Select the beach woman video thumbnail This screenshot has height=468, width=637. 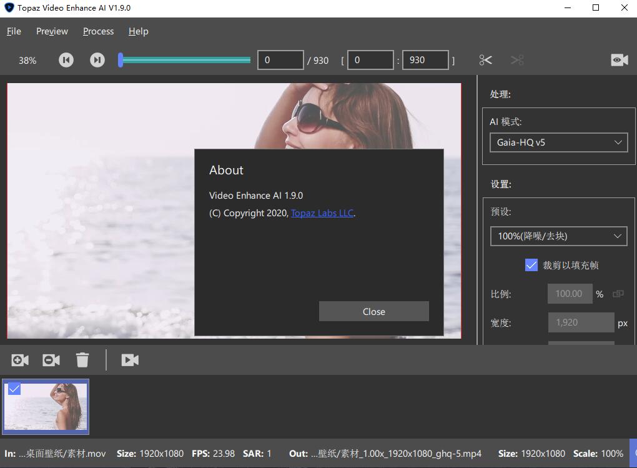[46, 407]
